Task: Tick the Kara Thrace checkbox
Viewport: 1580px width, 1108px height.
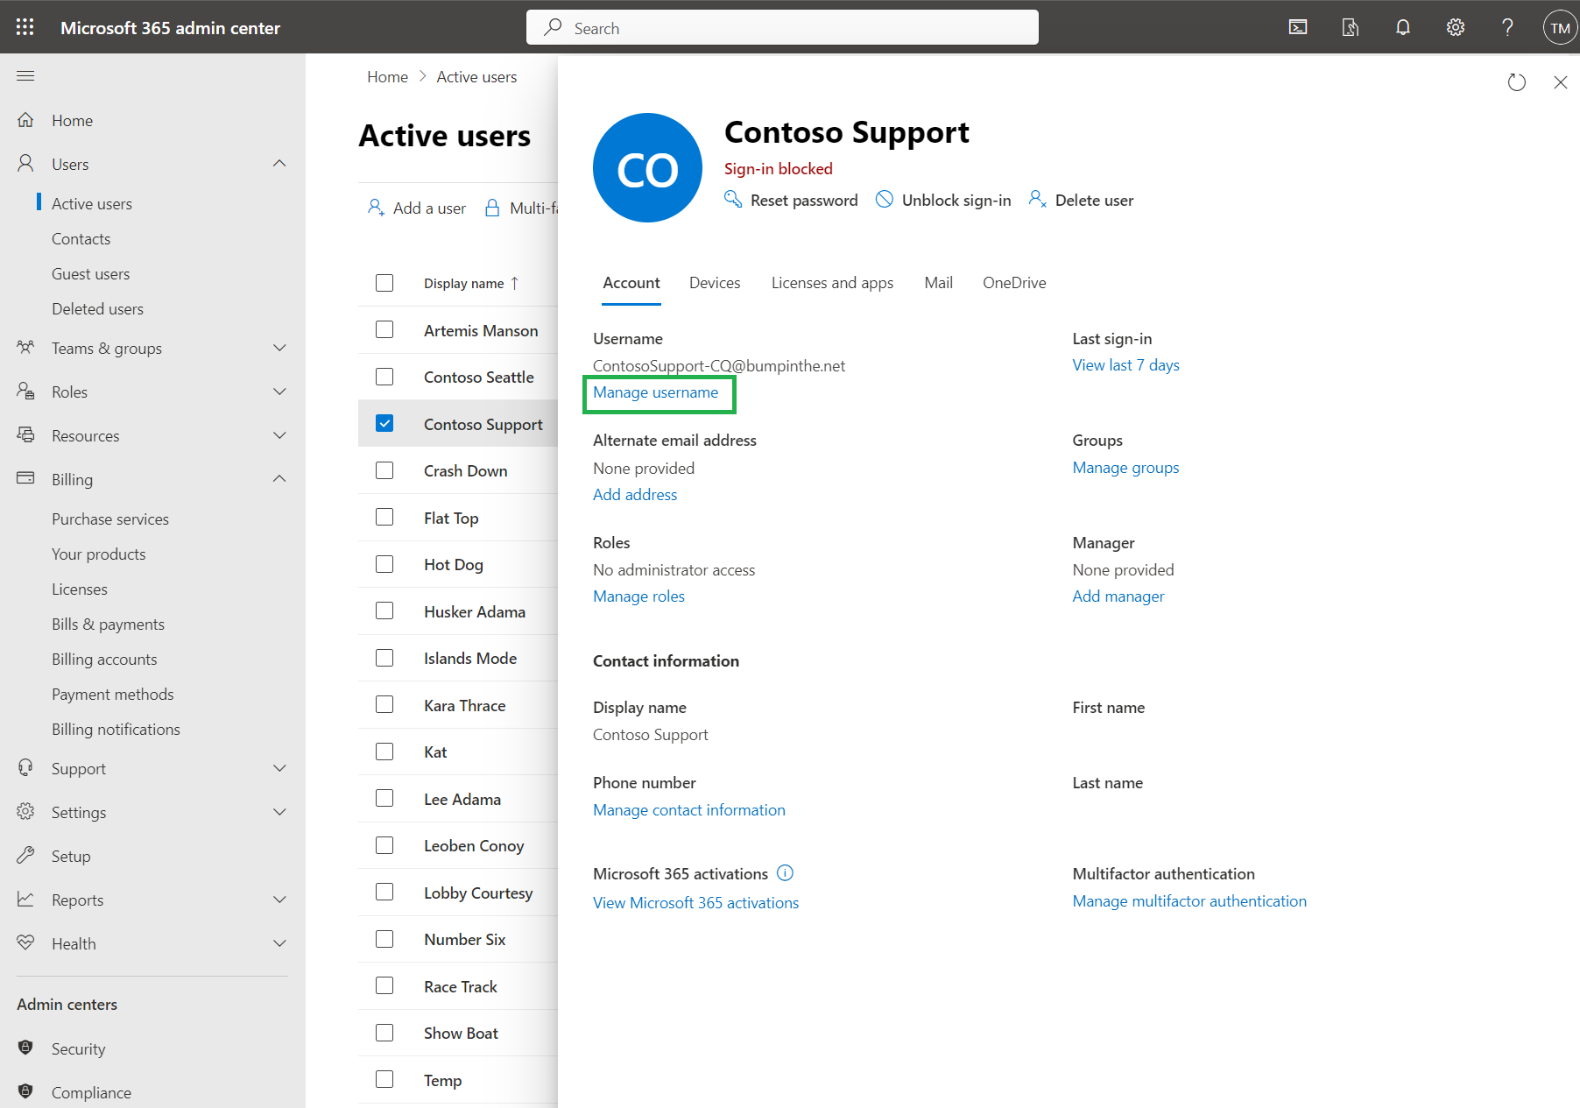Action: 384,705
